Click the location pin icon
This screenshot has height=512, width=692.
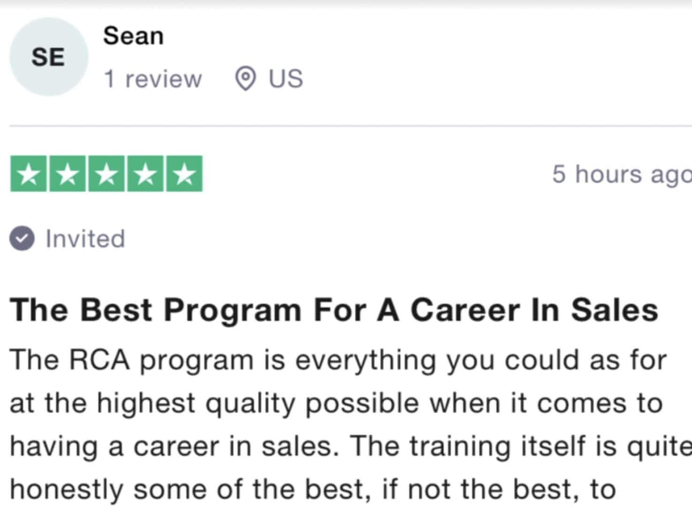pos(245,79)
